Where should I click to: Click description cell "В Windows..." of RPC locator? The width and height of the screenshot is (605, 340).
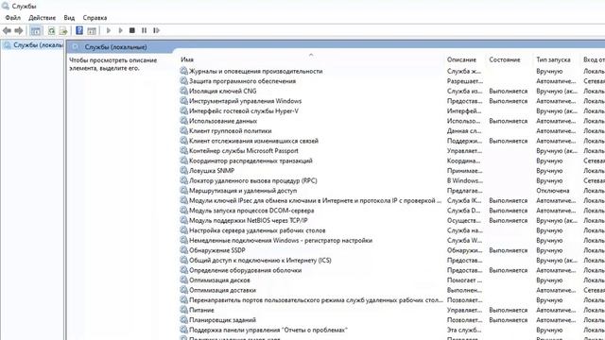click(464, 180)
